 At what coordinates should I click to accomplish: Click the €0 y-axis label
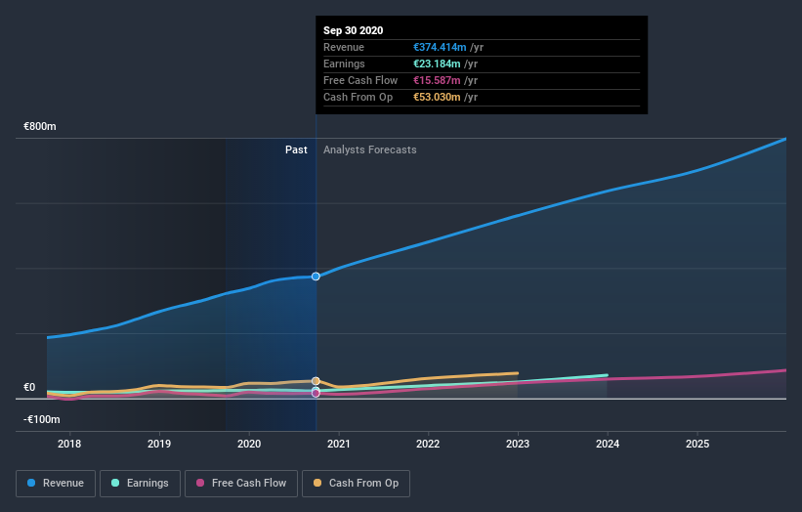point(29,387)
